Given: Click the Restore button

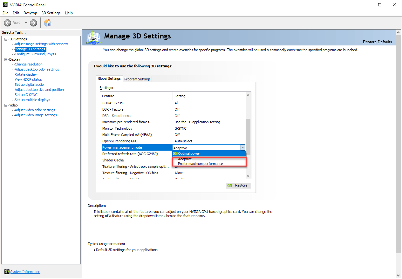Looking at the screenshot, I should point(238,185).
